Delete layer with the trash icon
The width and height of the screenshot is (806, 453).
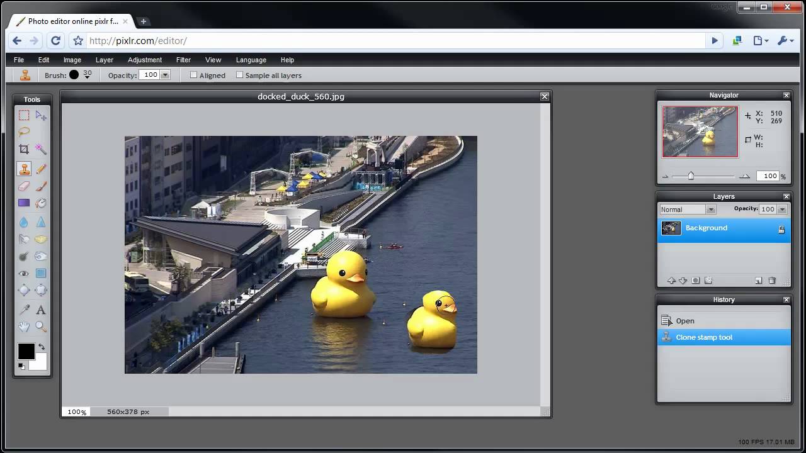click(x=772, y=281)
